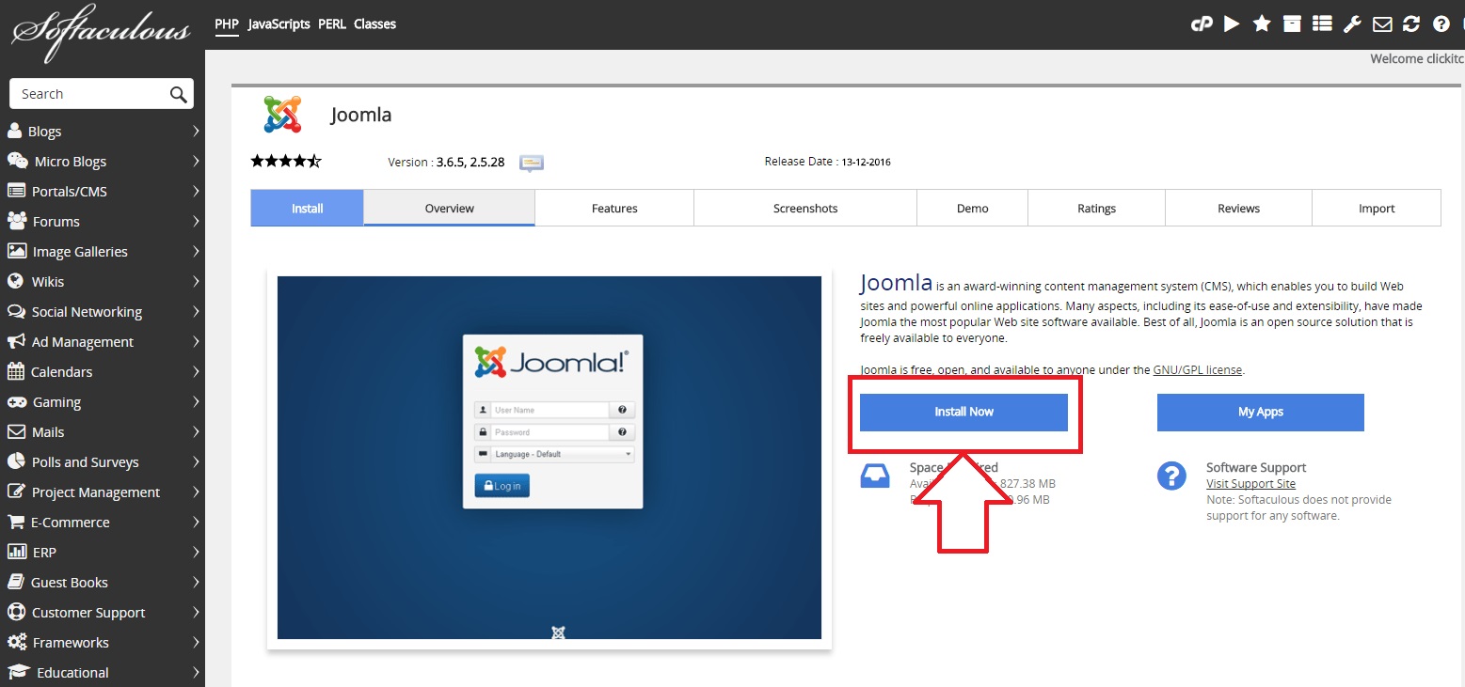Expand the Portals/CMS category chevron
Viewport: 1465px width, 687px height.
coord(196,191)
